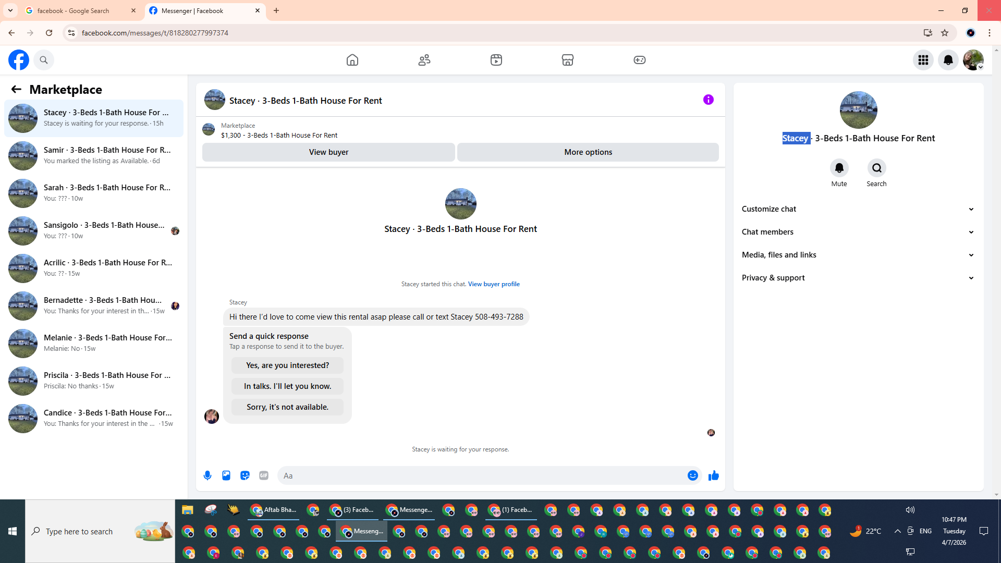Open a new Chrome tab
The height and width of the screenshot is (563, 1001).
(x=276, y=10)
